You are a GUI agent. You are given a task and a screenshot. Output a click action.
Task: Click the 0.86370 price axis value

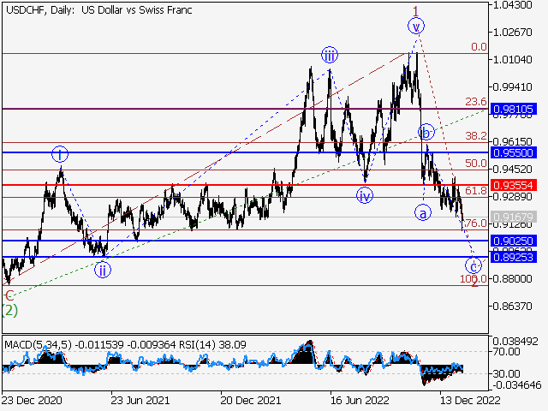pyautogui.click(x=512, y=307)
